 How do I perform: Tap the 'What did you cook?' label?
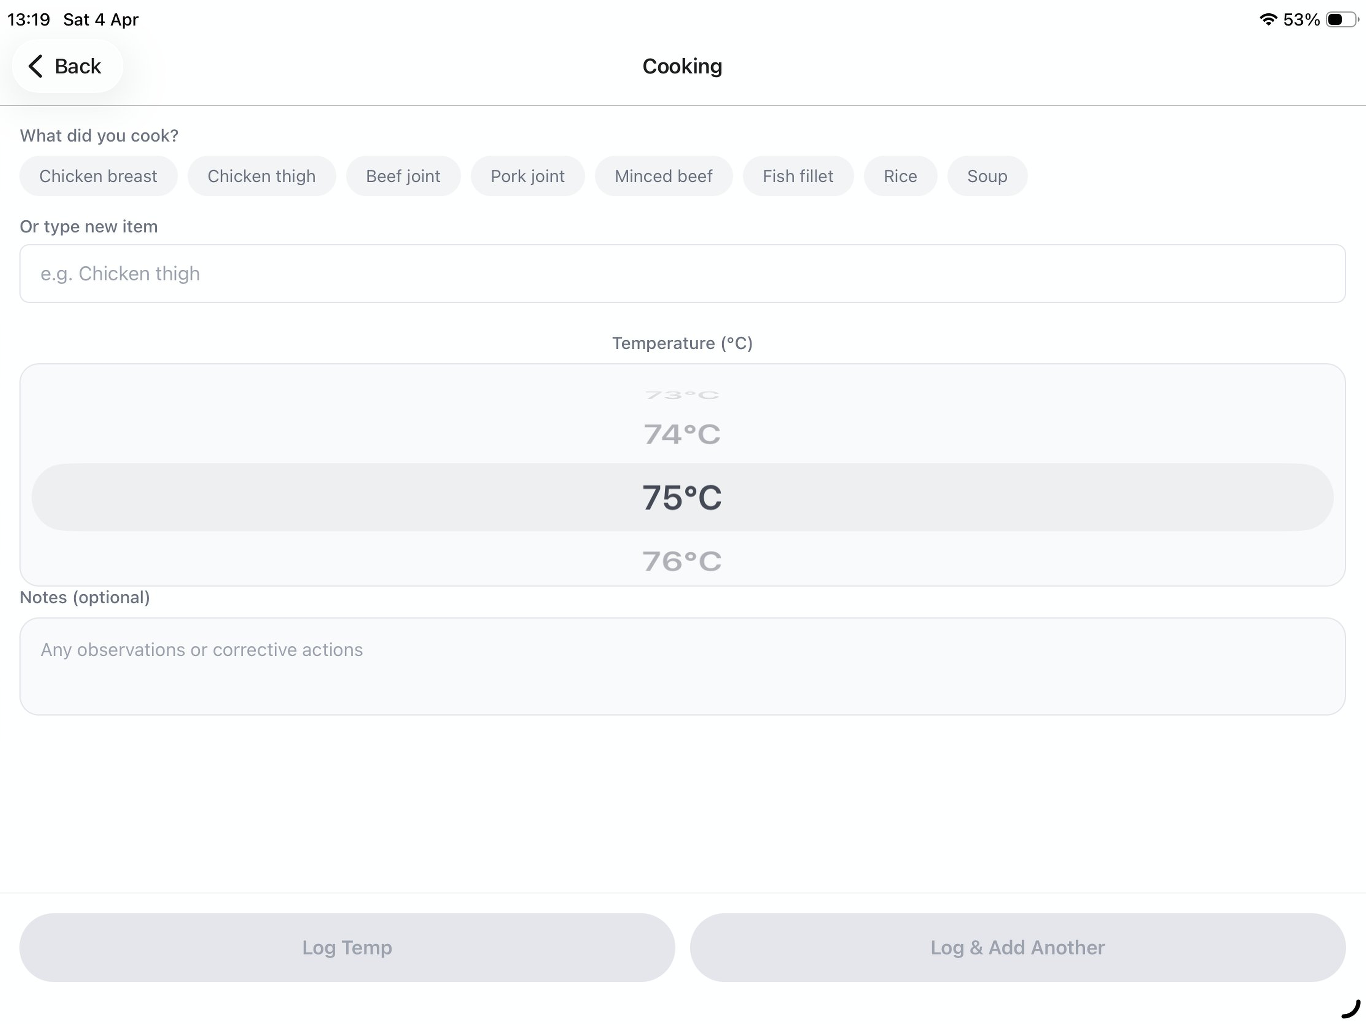[x=99, y=136]
